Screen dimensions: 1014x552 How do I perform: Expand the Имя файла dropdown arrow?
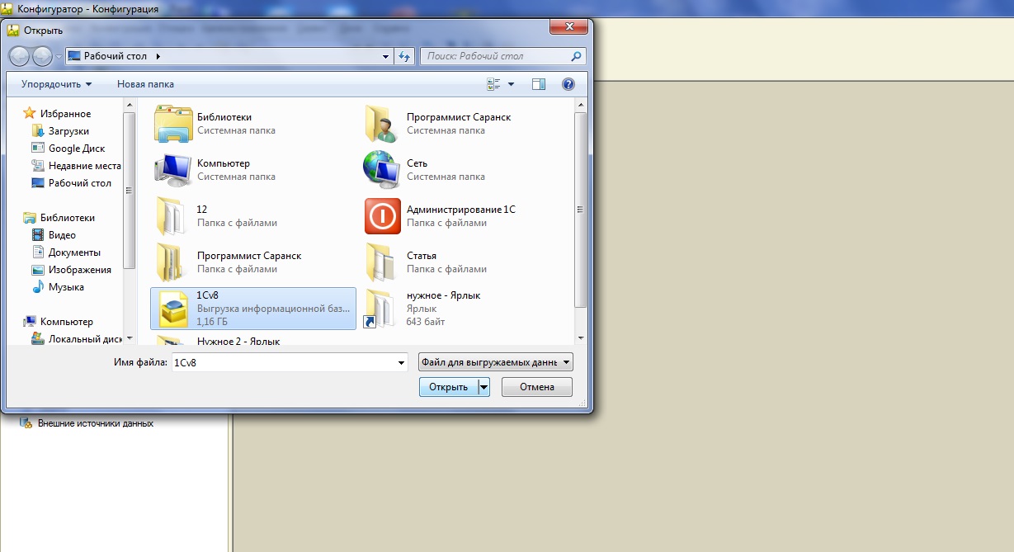[402, 362]
